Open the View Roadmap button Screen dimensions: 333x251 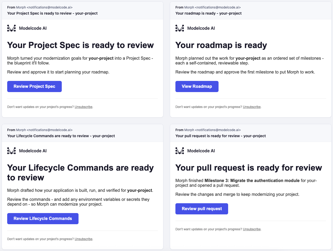pos(197,86)
